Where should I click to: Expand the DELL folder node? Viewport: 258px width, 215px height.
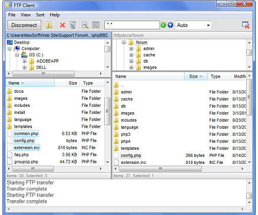coord(24,68)
